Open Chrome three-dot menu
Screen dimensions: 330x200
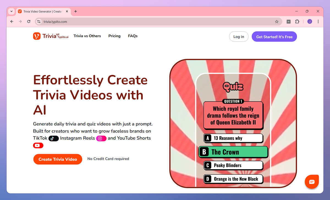pos(318,21)
